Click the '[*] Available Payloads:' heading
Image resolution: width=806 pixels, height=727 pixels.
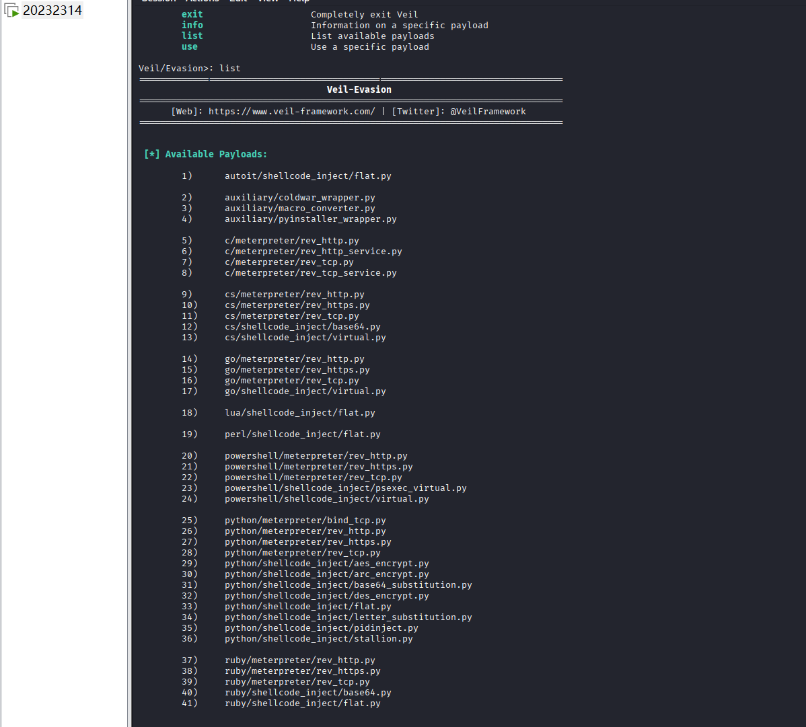pyautogui.click(x=206, y=154)
